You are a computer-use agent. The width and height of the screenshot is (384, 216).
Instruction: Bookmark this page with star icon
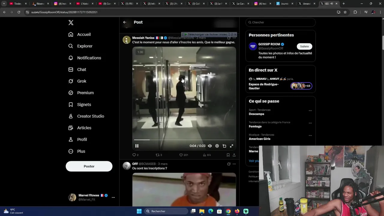(345, 12)
